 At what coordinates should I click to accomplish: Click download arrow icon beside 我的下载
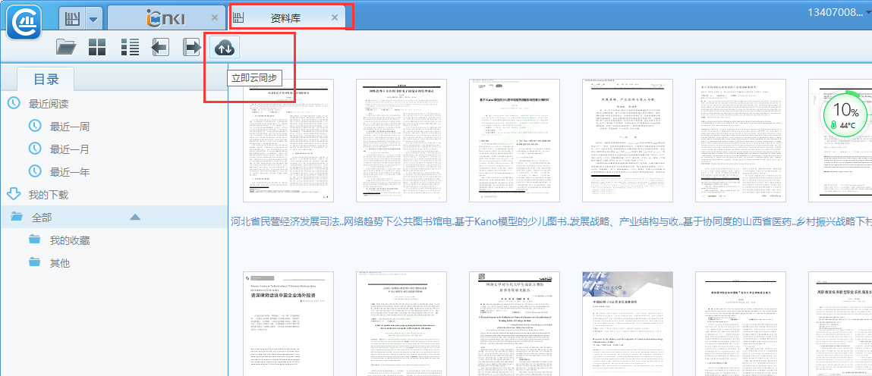[14, 194]
